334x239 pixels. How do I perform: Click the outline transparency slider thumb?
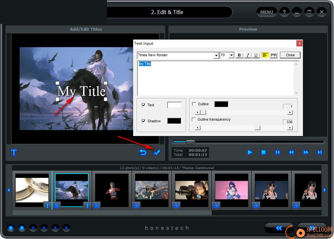[257, 128]
